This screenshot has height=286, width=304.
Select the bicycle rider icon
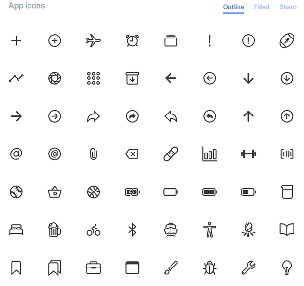94,230
